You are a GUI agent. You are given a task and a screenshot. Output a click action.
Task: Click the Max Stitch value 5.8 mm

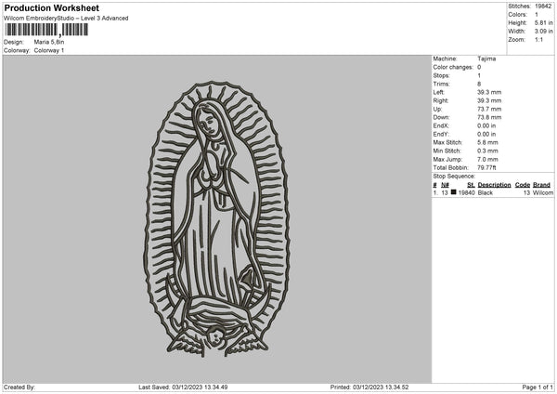pyautogui.click(x=487, y=142)
